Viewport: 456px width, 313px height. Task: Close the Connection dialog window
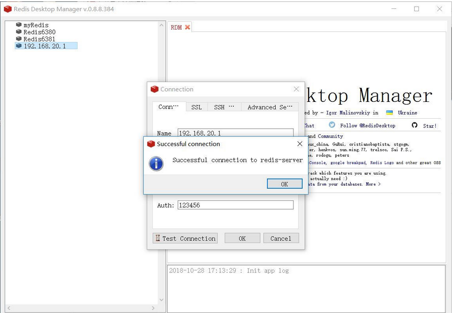pos(296,89)
